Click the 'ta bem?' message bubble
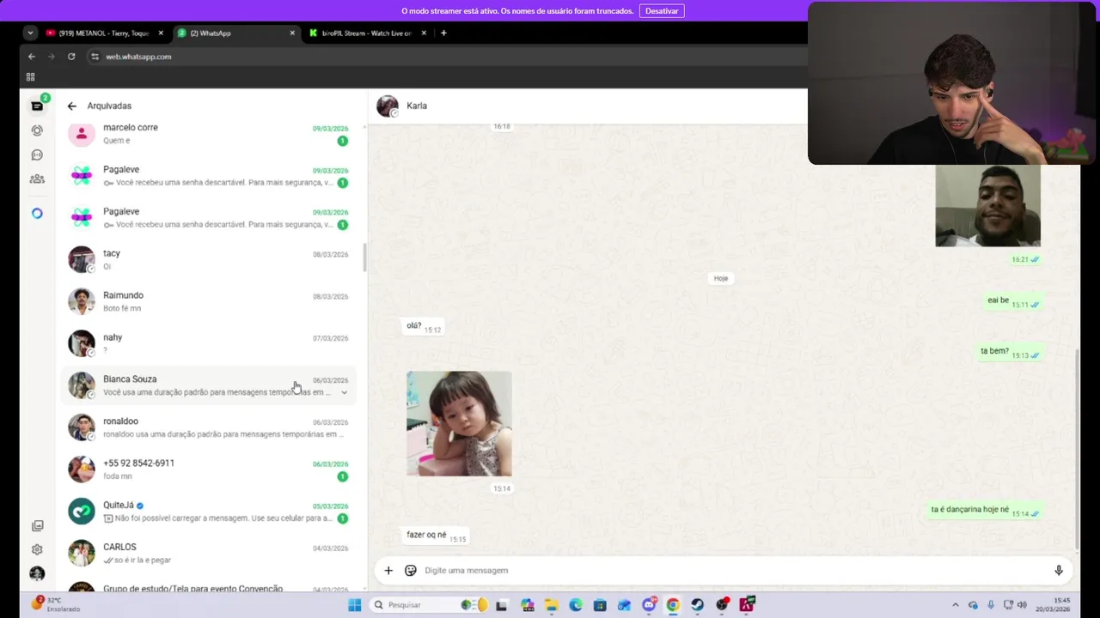Image resolution: width=1100 pixels, height=618 pixels. [x=1010, y=352]
